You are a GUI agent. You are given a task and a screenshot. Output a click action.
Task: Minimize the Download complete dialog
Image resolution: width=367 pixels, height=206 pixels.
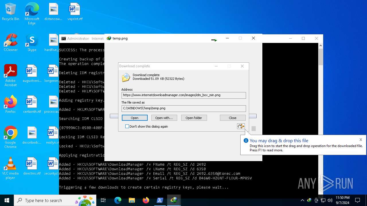pyautogui.click(x=216, y=66)
